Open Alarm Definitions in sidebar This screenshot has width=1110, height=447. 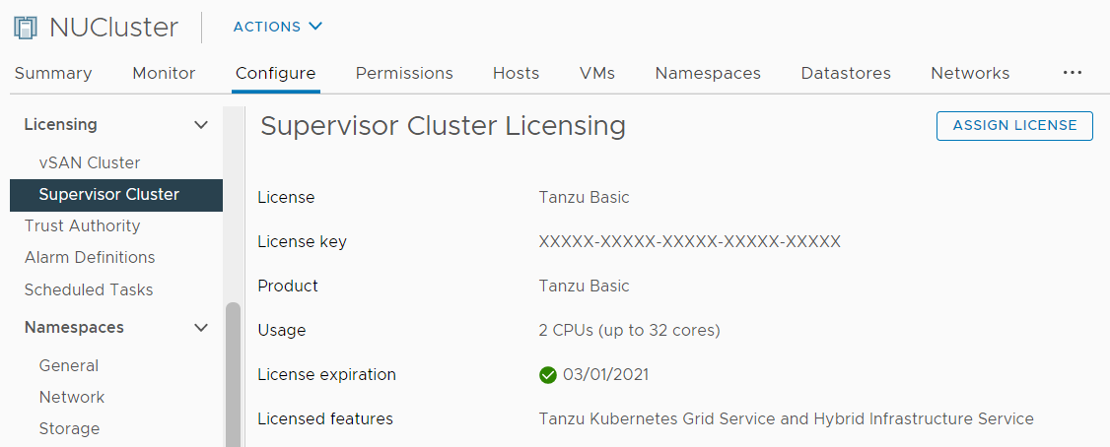(89, 257)
